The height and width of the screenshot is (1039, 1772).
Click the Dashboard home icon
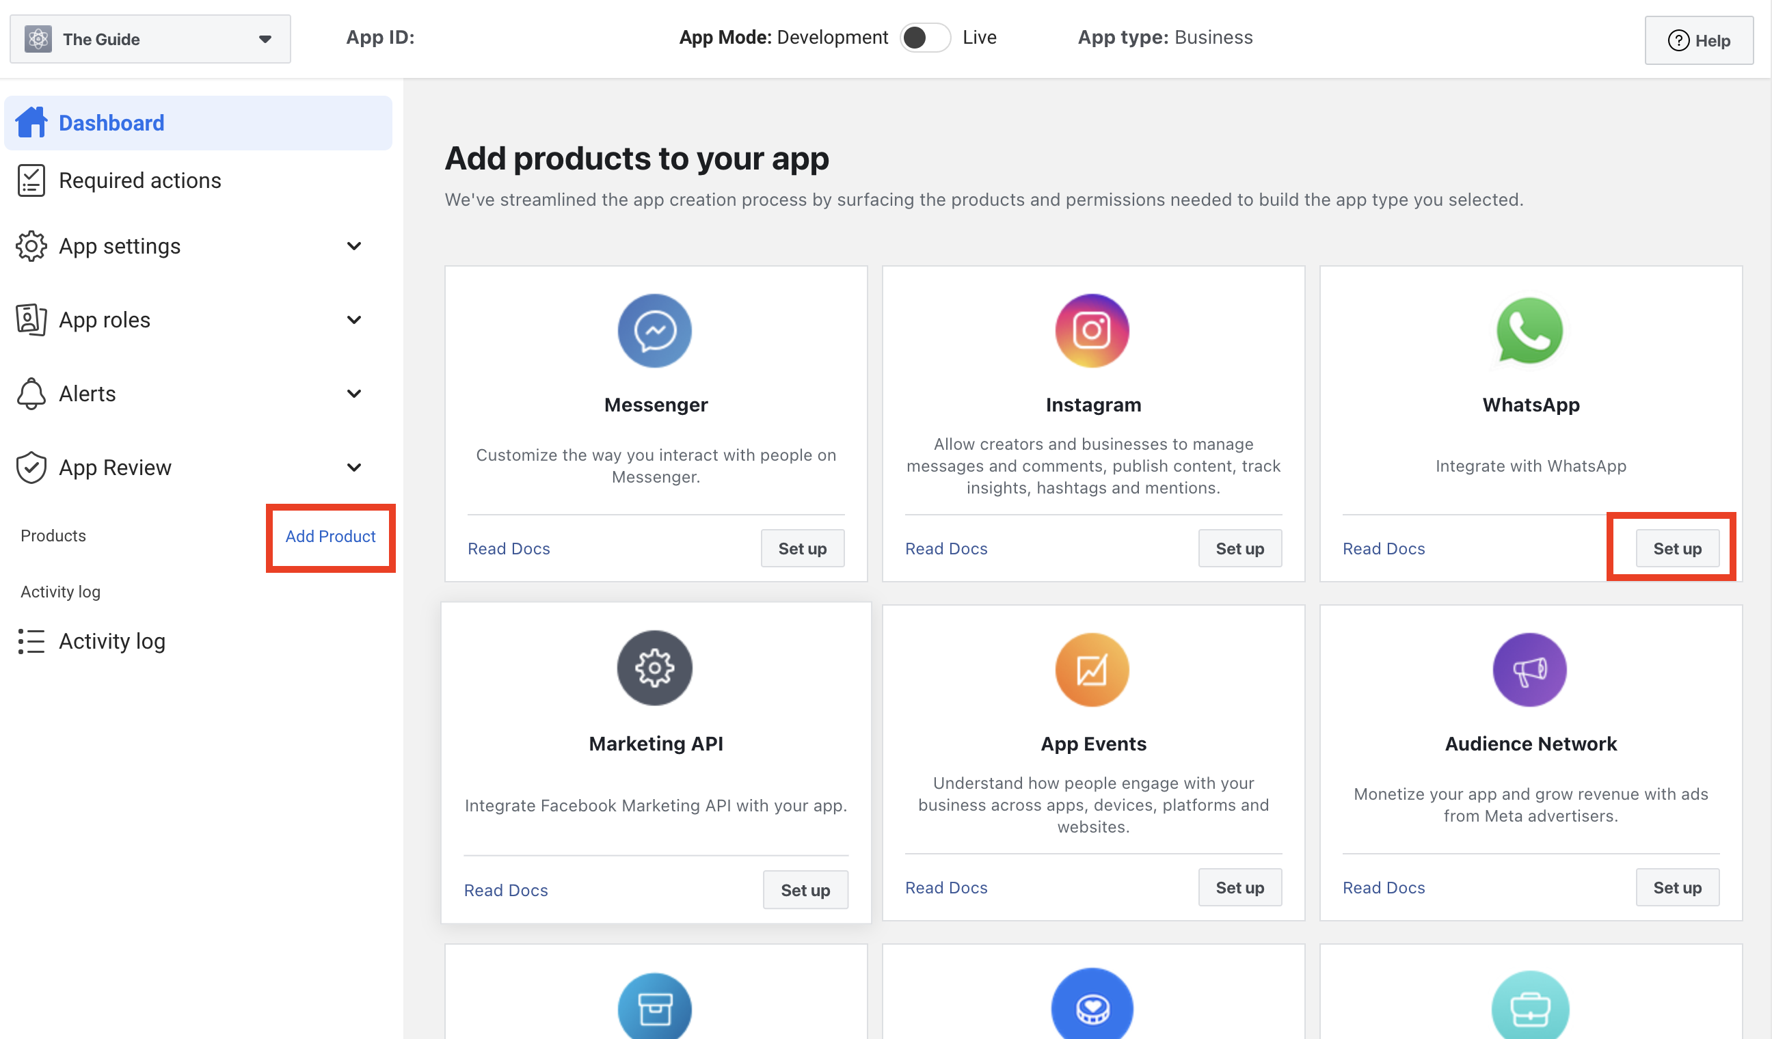click(x=31, y=122)
